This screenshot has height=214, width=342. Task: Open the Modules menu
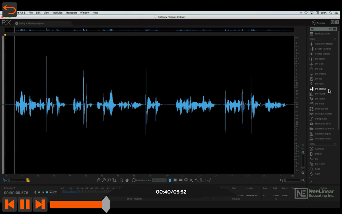57,13
